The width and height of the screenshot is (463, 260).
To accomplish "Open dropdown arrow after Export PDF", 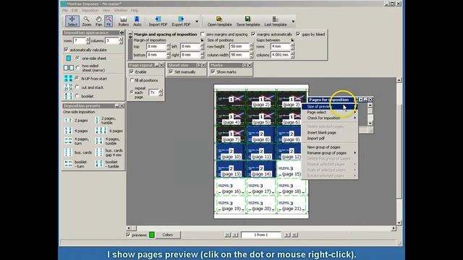I will pos(197,22).
